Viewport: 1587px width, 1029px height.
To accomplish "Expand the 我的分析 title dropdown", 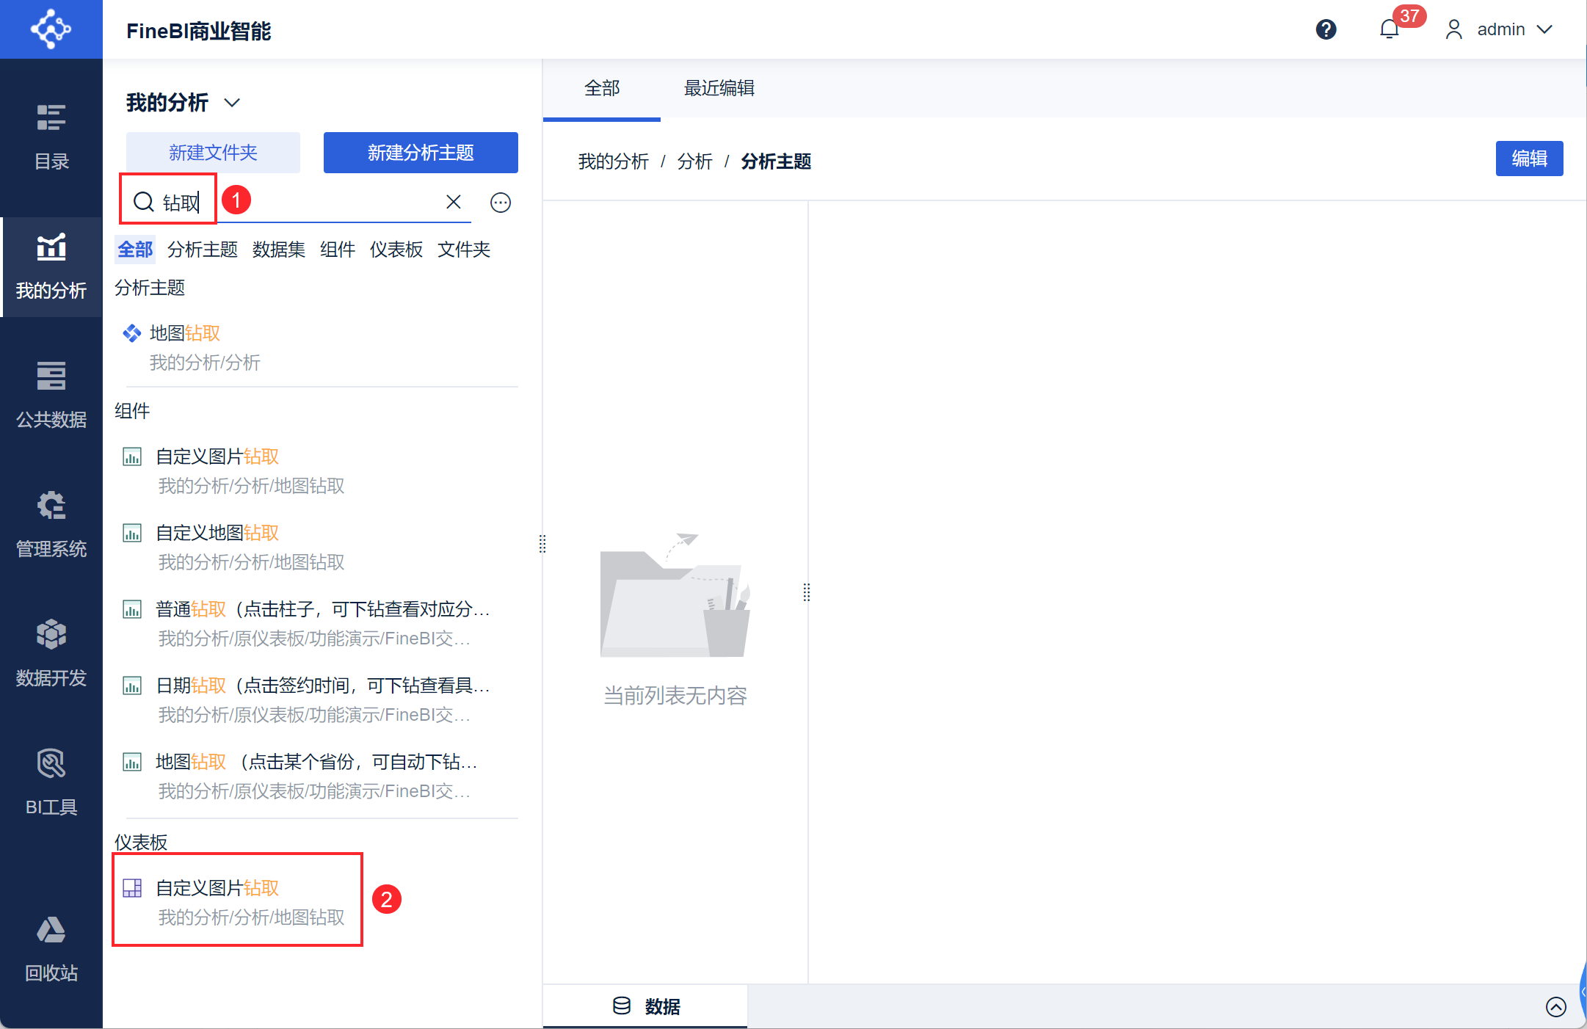I will tap(232, 103).
